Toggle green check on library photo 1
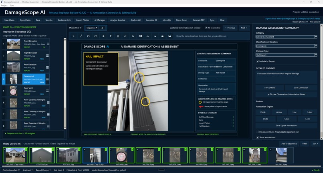Viewport: 323px width, 173px height. (x=26, y=149)
